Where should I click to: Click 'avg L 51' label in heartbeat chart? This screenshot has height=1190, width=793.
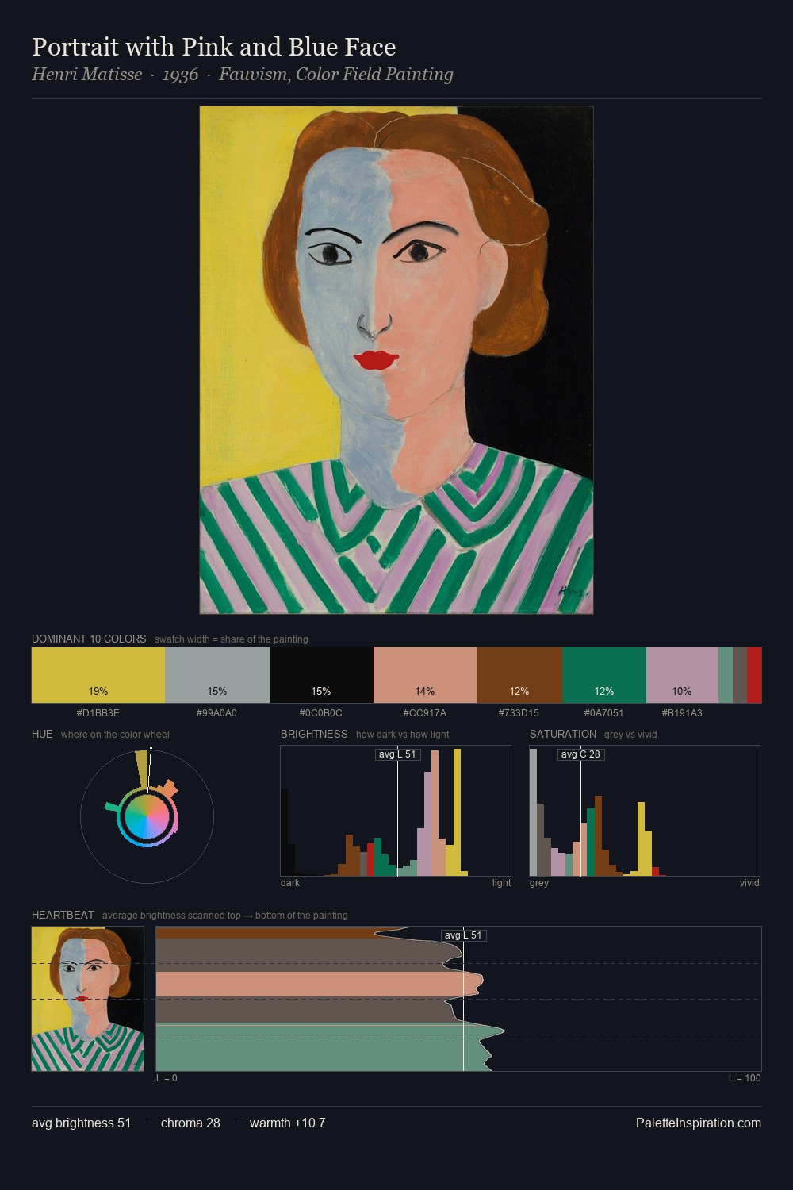coord(463,935)
